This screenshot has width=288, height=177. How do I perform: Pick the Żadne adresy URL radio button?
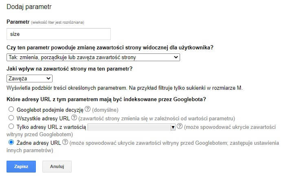click(11, 143)
